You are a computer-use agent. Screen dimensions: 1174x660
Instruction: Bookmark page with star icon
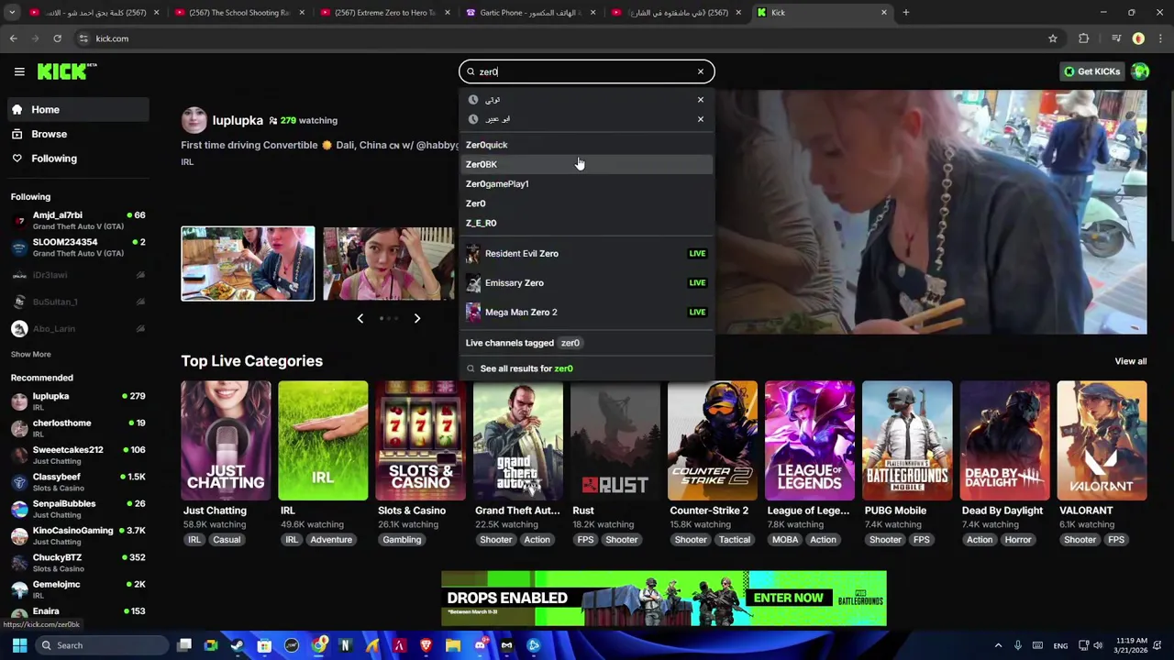[1053, 38]
